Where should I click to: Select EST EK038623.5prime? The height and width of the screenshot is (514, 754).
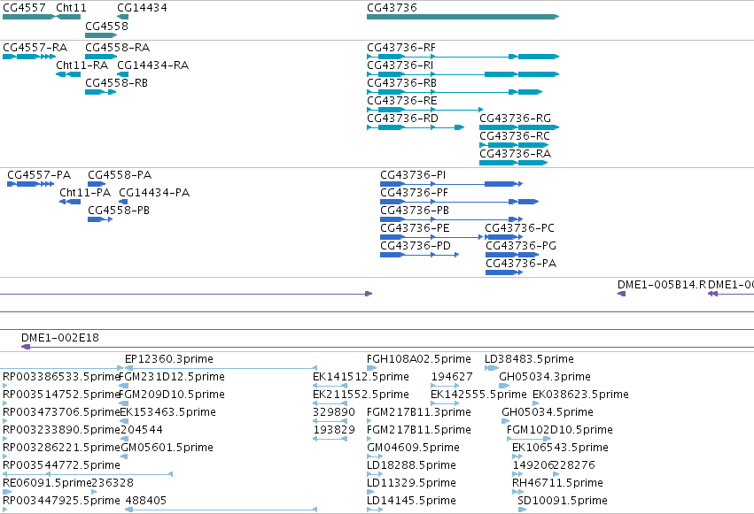coord(536,403)
